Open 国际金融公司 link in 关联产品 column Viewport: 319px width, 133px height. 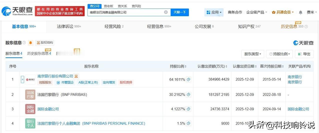[298, 109]
